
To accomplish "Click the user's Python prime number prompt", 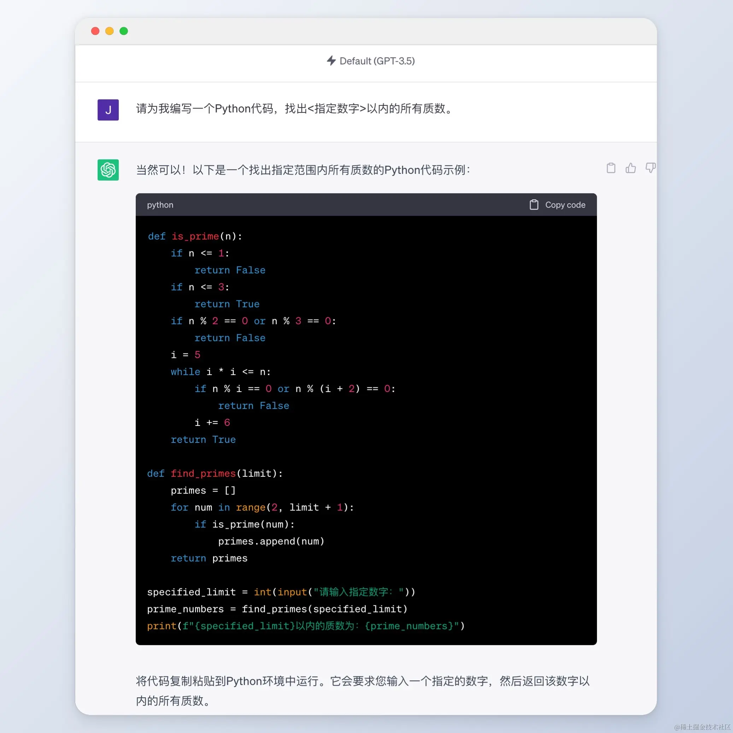I will 295,109.
